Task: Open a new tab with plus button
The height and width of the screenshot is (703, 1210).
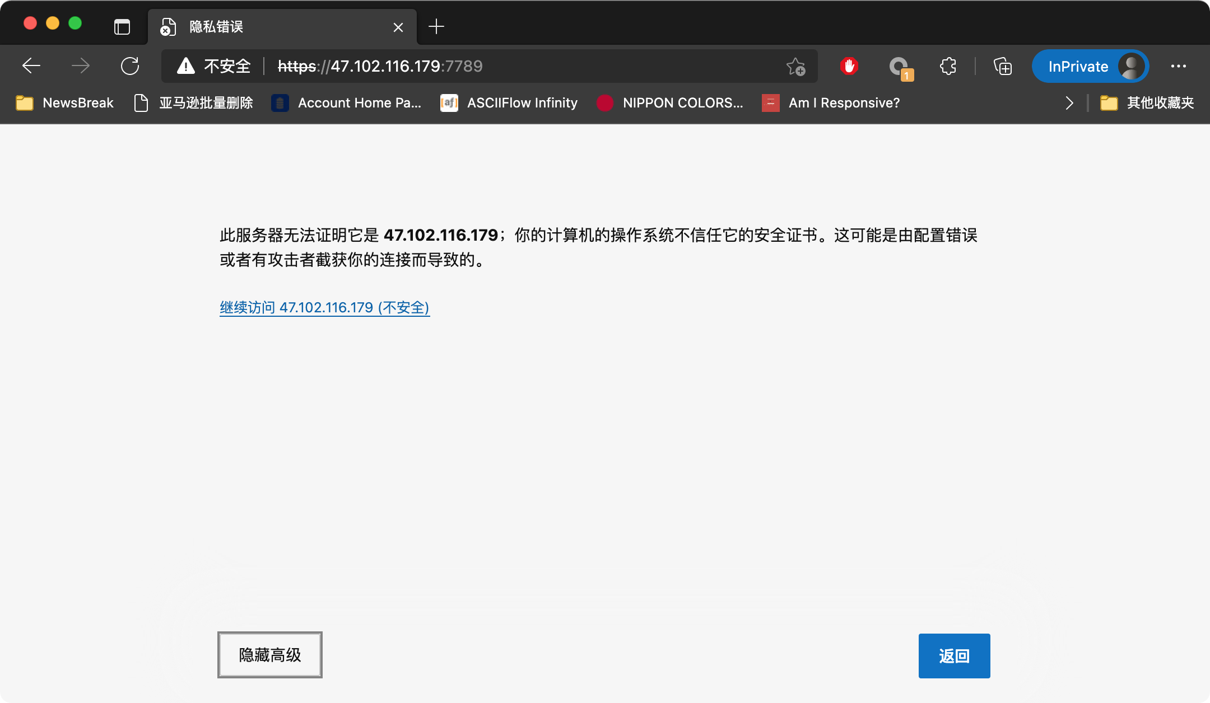Action: [x=436, y=26]
